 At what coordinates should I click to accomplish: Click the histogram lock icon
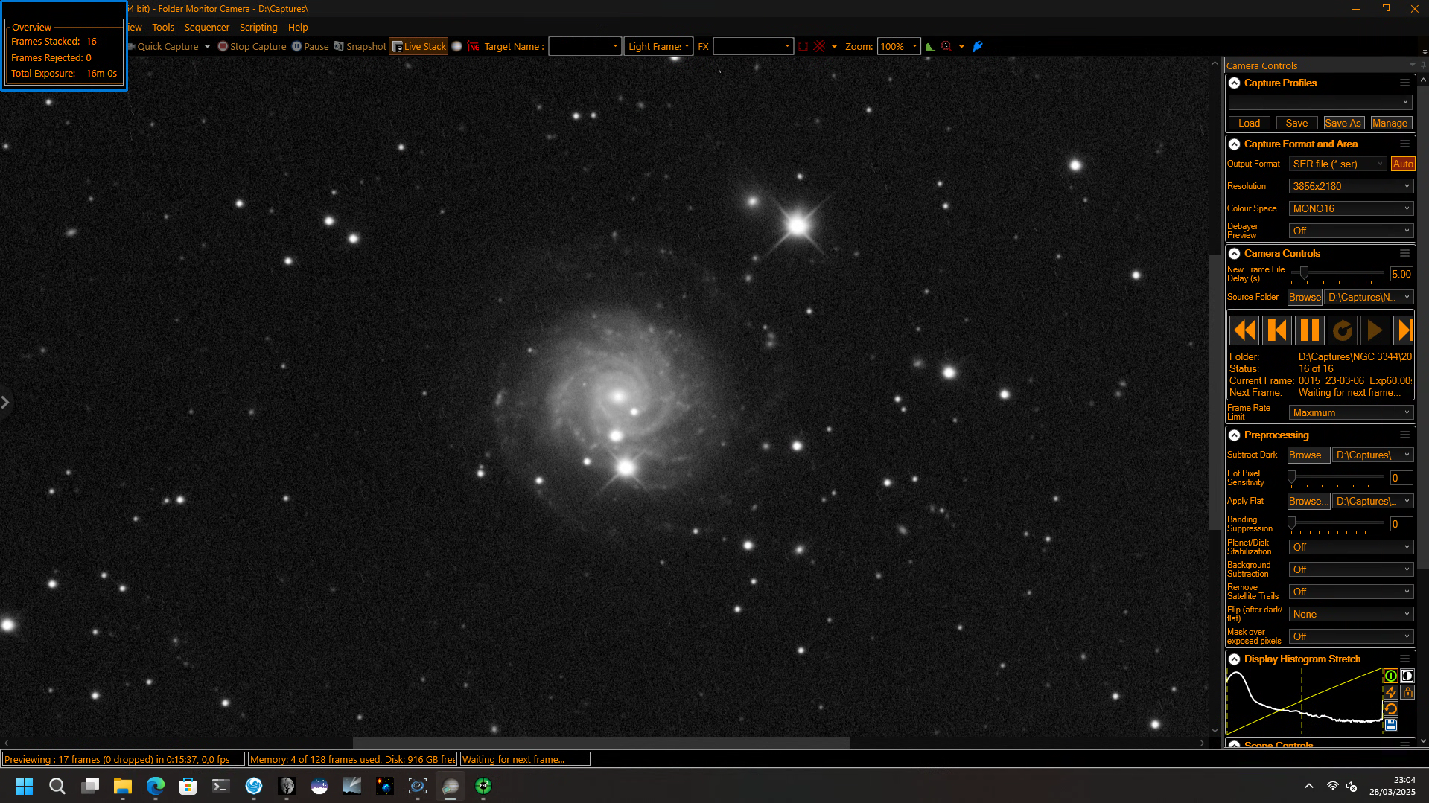1407,692
